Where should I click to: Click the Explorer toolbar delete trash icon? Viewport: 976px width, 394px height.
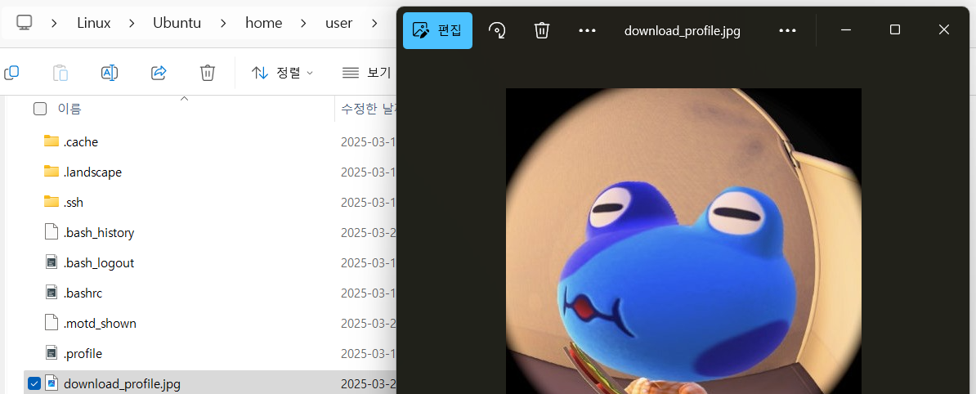pyautogui.click(x=208, y=73)
